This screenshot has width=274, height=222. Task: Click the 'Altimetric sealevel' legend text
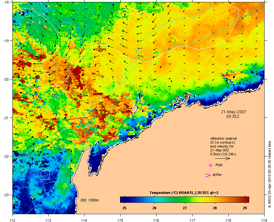click(x=223, y=138)
